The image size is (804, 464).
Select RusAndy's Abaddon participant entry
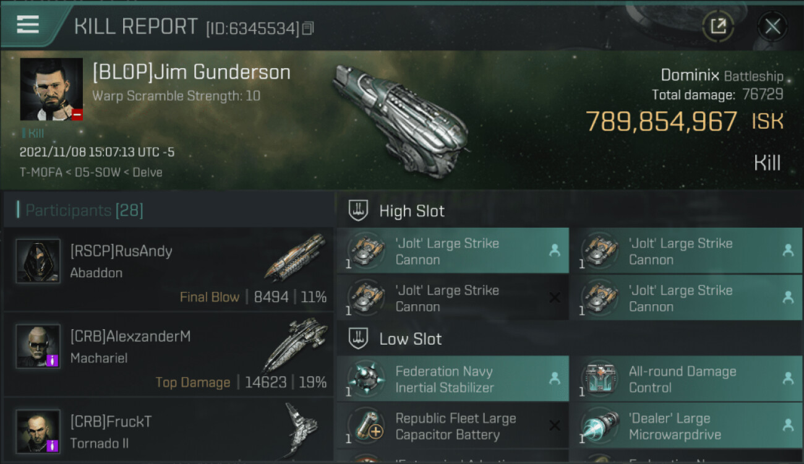pos(168,269)
